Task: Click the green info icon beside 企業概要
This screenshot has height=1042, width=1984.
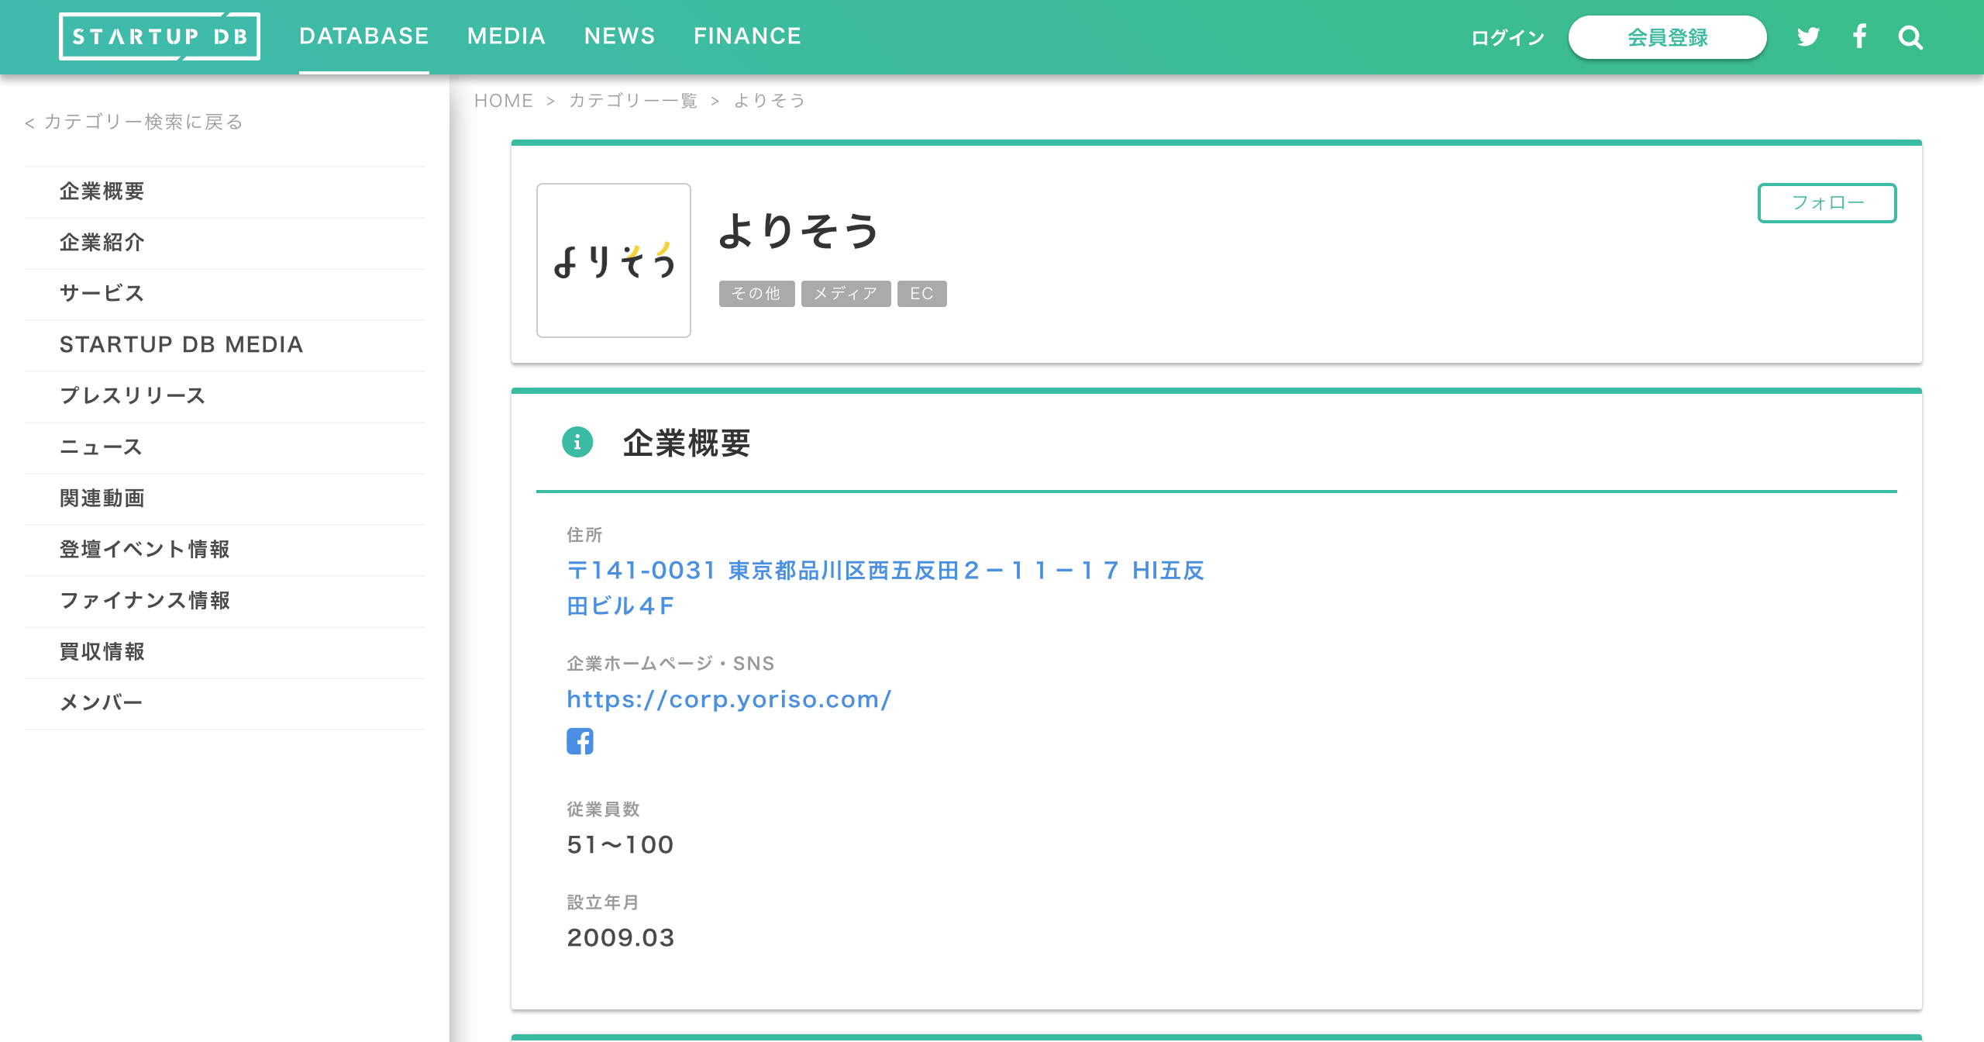Action: click(x=577, y=443)
